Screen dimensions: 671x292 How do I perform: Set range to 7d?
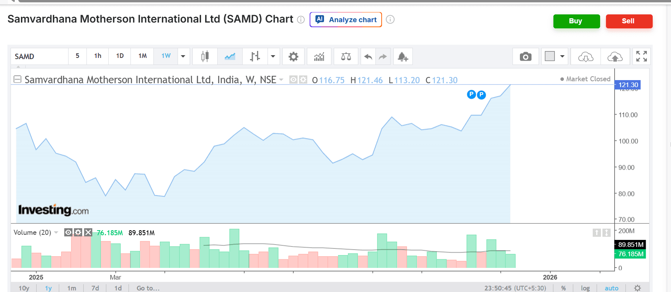(95, 288)
